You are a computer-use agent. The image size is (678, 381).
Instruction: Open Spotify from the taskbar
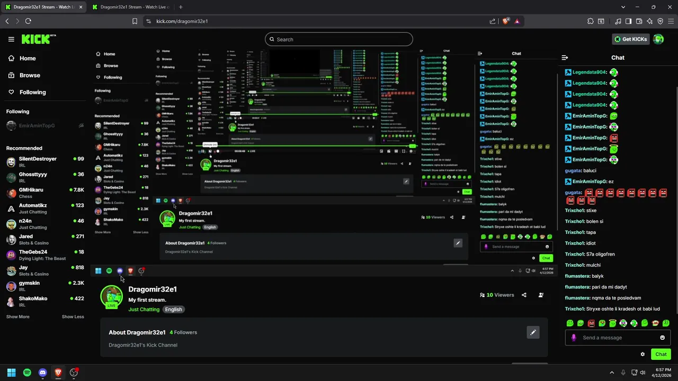coord(27,373)
